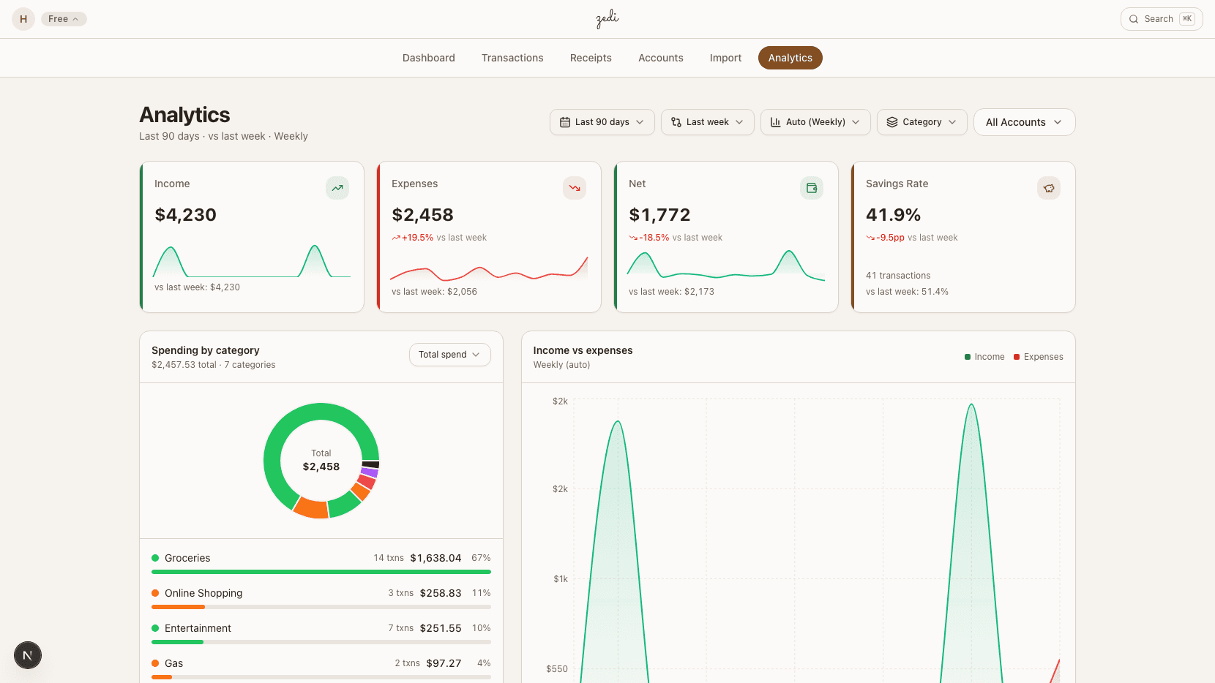Click the 41 transactions text
The height and width of the screenshot is (683, 1215).
(898, 276)
